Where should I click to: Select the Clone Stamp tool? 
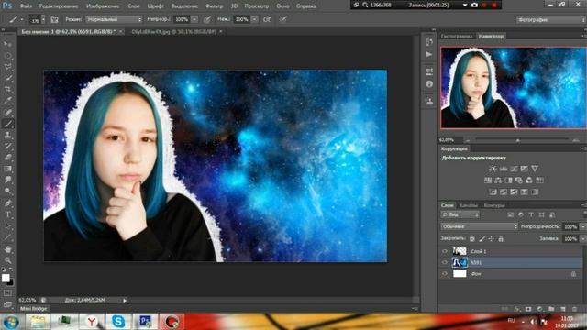(x=7, y=135)
